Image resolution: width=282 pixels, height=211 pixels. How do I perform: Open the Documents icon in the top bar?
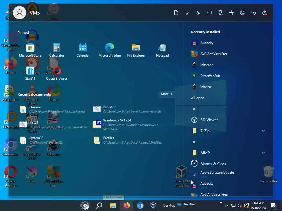[x=176, y=13]
